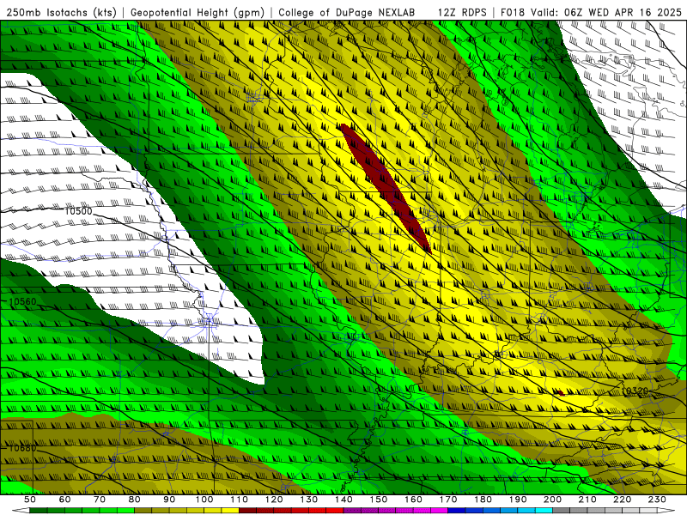Click the 210 value on the color scale
The image size is (687, 515).
pyautogui.click(x=588, y=500)
